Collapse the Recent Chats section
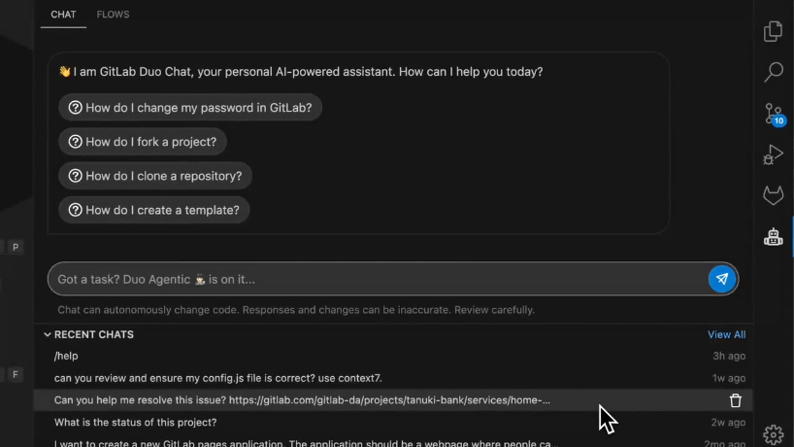Image resolution: width=794 pixels, height=447 pixels. point(48,334)
